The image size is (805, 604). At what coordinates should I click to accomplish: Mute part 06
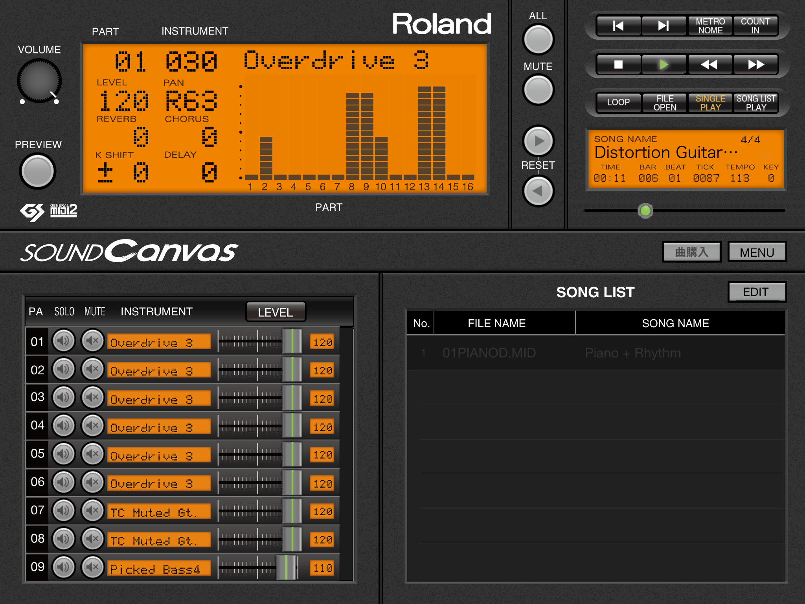pyautogui.click(x=93, y=482)
